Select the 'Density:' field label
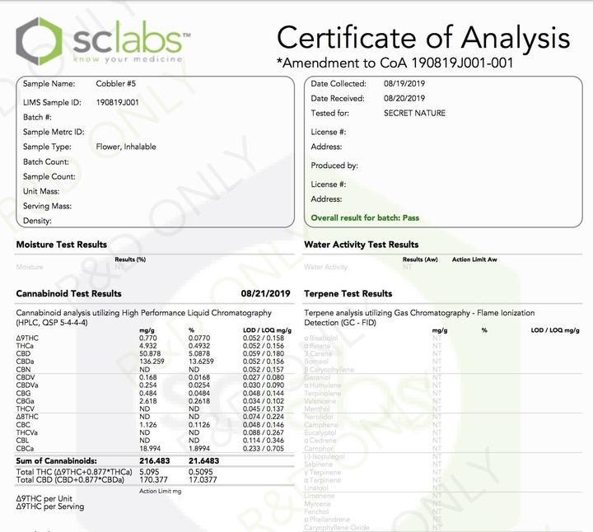 tap(37, 221)
